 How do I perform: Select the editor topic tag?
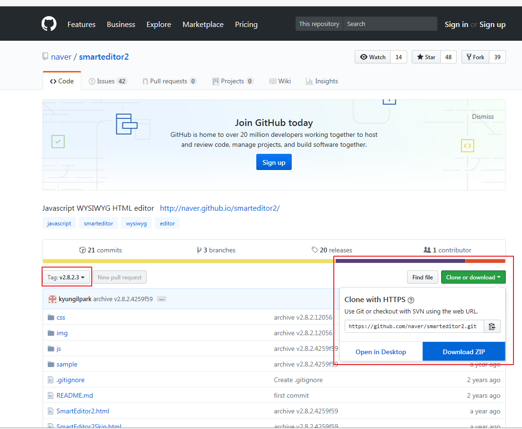point(167,223)
